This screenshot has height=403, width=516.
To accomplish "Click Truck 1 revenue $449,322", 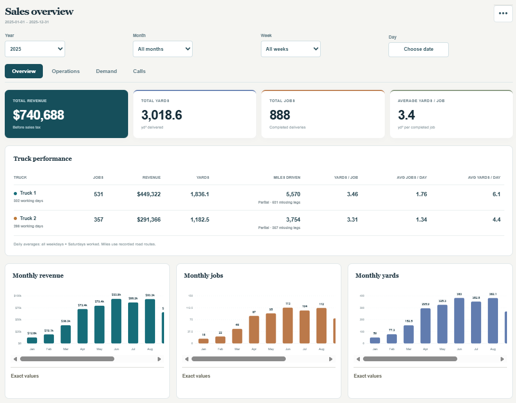I will point(149,195).
